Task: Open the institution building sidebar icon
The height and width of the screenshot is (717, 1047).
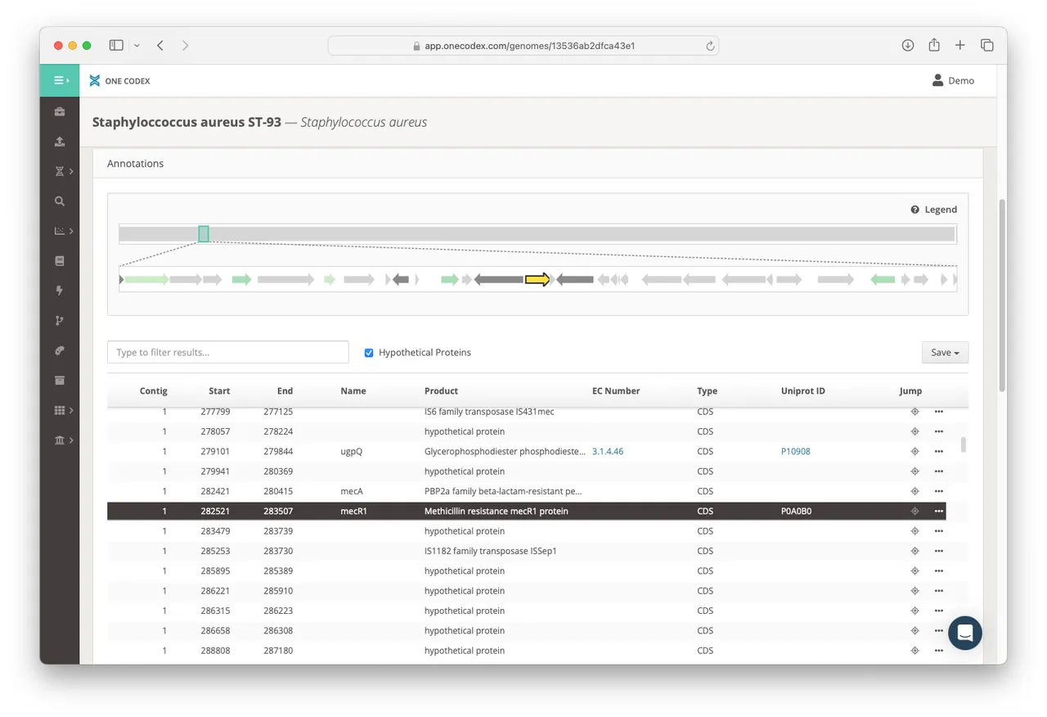Action: (x=60, y=440)
